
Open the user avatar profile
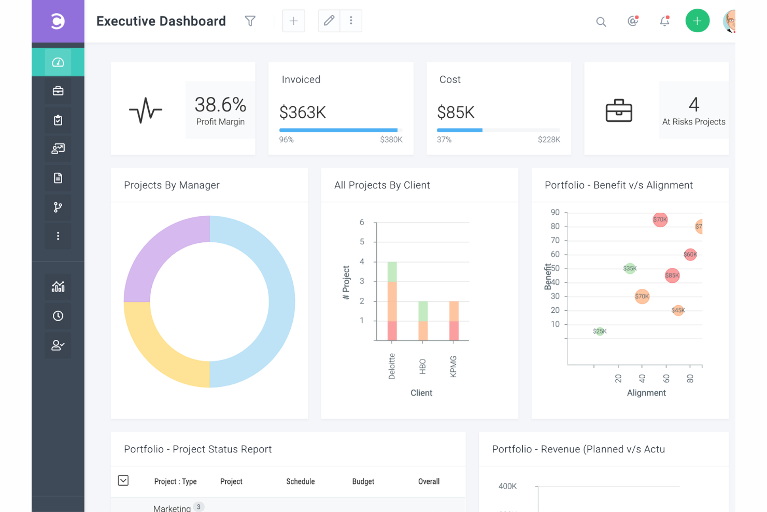730,21
